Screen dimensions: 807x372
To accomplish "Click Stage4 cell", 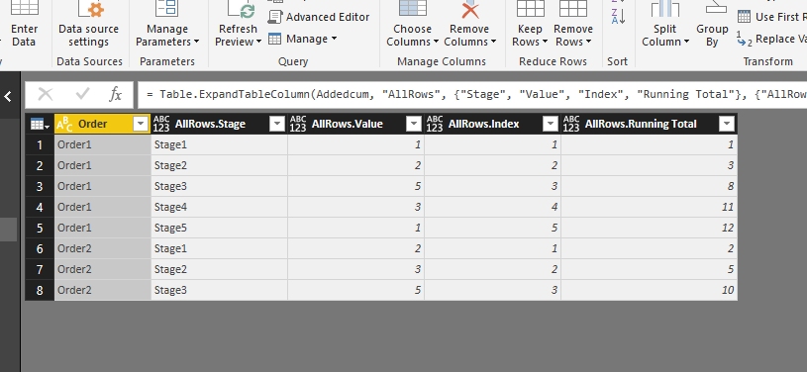I will coord(219,208).
